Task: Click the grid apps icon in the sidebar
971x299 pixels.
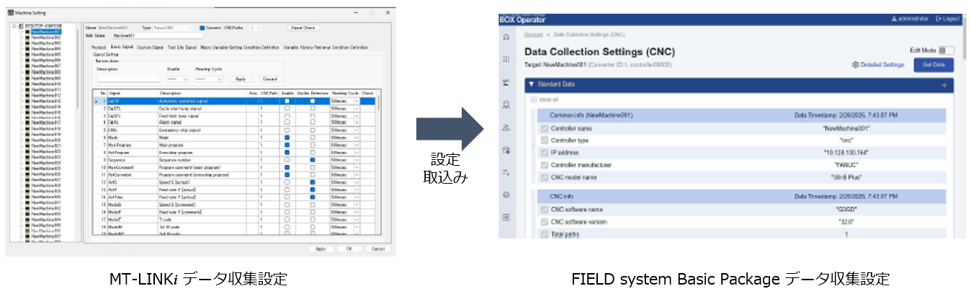Action: click(x=506, y=59)
